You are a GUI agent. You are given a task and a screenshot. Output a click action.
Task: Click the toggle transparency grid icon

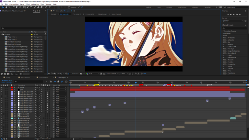pyautogui.click(x=104, y=74)
